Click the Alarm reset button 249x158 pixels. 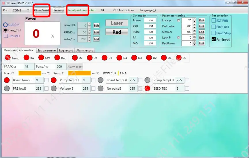point(75,67)
